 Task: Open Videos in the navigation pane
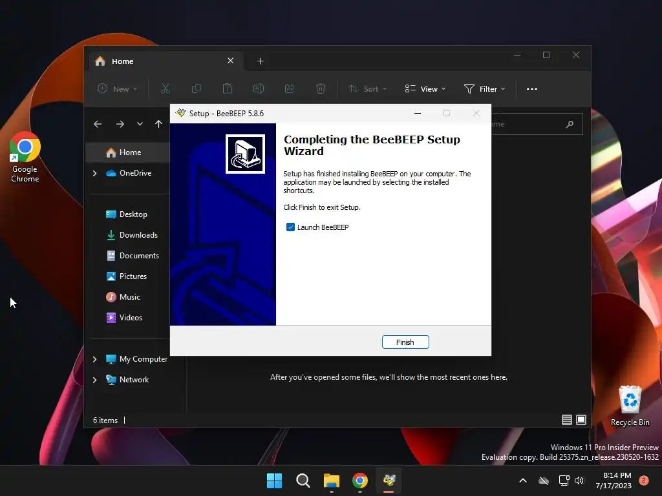coord(124,318)
